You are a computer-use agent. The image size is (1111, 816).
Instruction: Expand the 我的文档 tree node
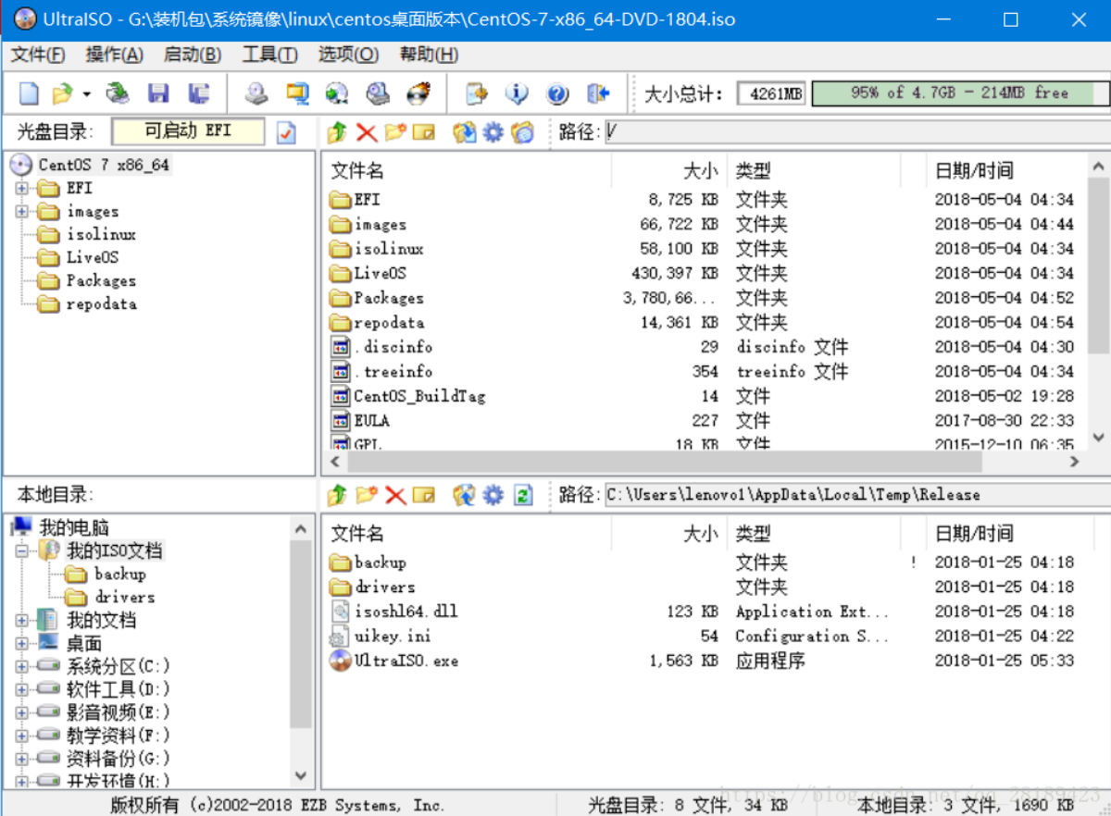[22, 620]
